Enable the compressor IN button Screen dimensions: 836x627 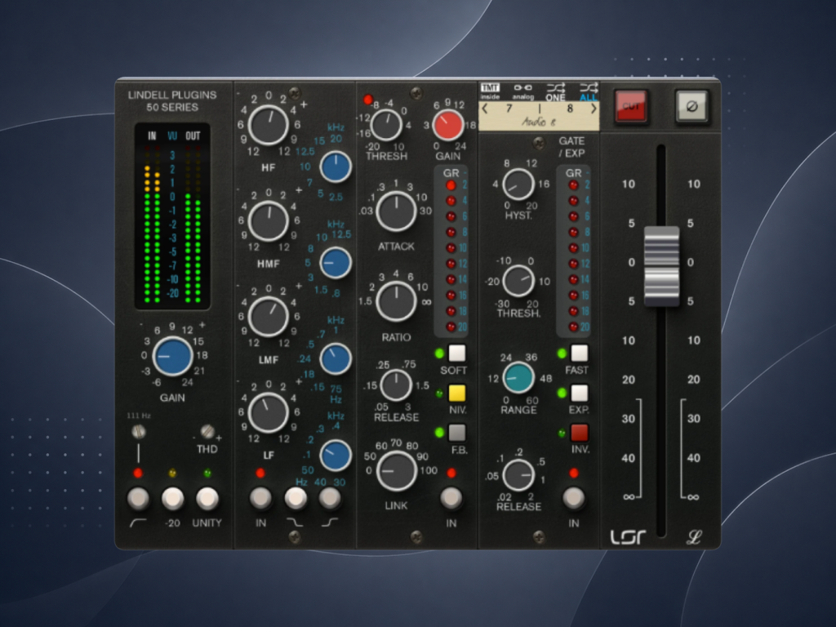pyautogui.click(x=451, y=498)
